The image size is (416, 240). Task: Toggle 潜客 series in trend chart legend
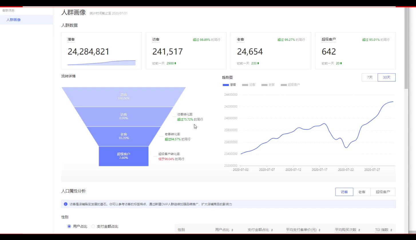[x=229, y=85]
